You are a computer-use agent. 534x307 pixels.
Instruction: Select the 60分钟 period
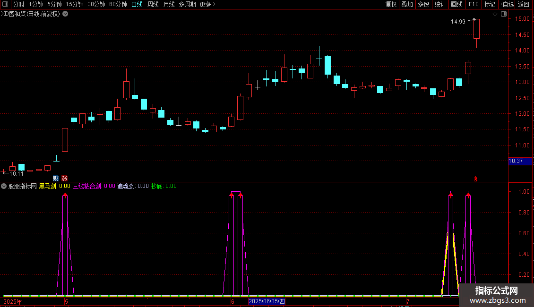[118, 4]
